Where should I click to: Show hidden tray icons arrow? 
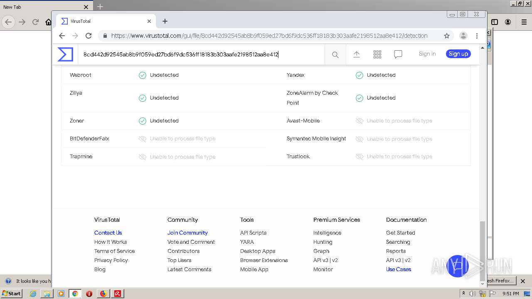coord(463,294)
